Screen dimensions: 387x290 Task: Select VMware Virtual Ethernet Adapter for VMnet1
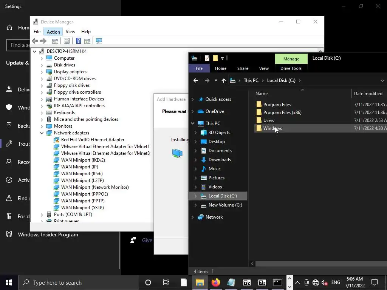click(x=105, y=147)
